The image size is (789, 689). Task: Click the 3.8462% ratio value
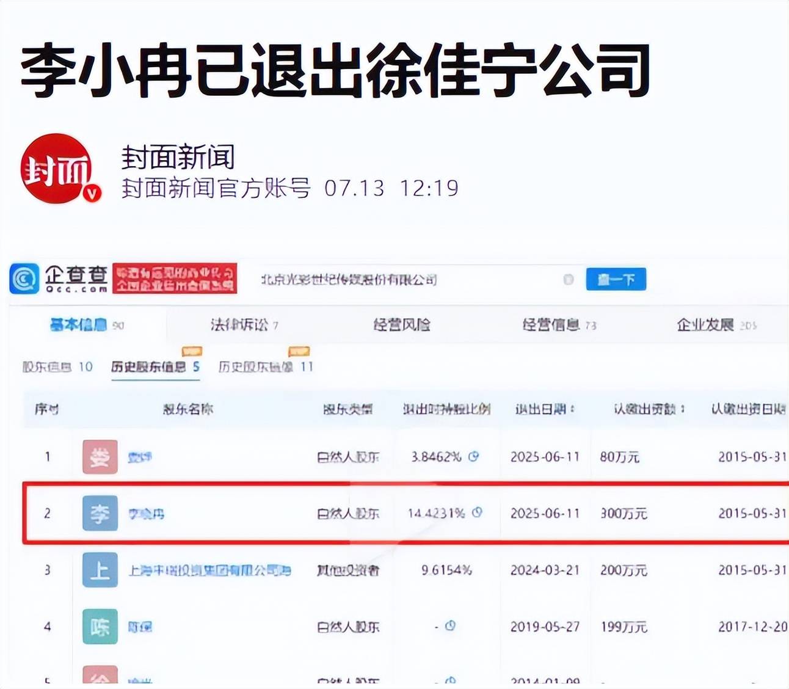click(x=436, y=456)
